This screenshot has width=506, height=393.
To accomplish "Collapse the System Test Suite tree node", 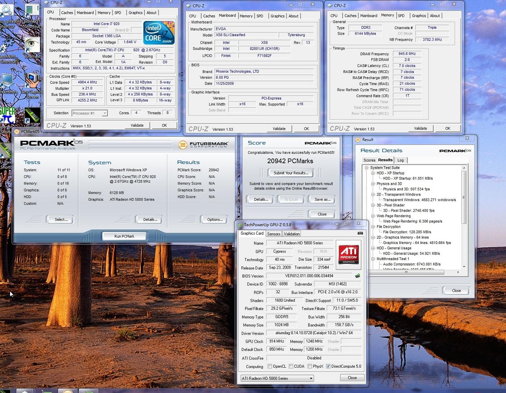I will point(367,168).
